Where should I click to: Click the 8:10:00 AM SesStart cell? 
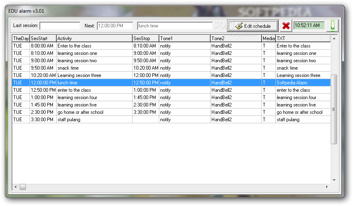43,53
